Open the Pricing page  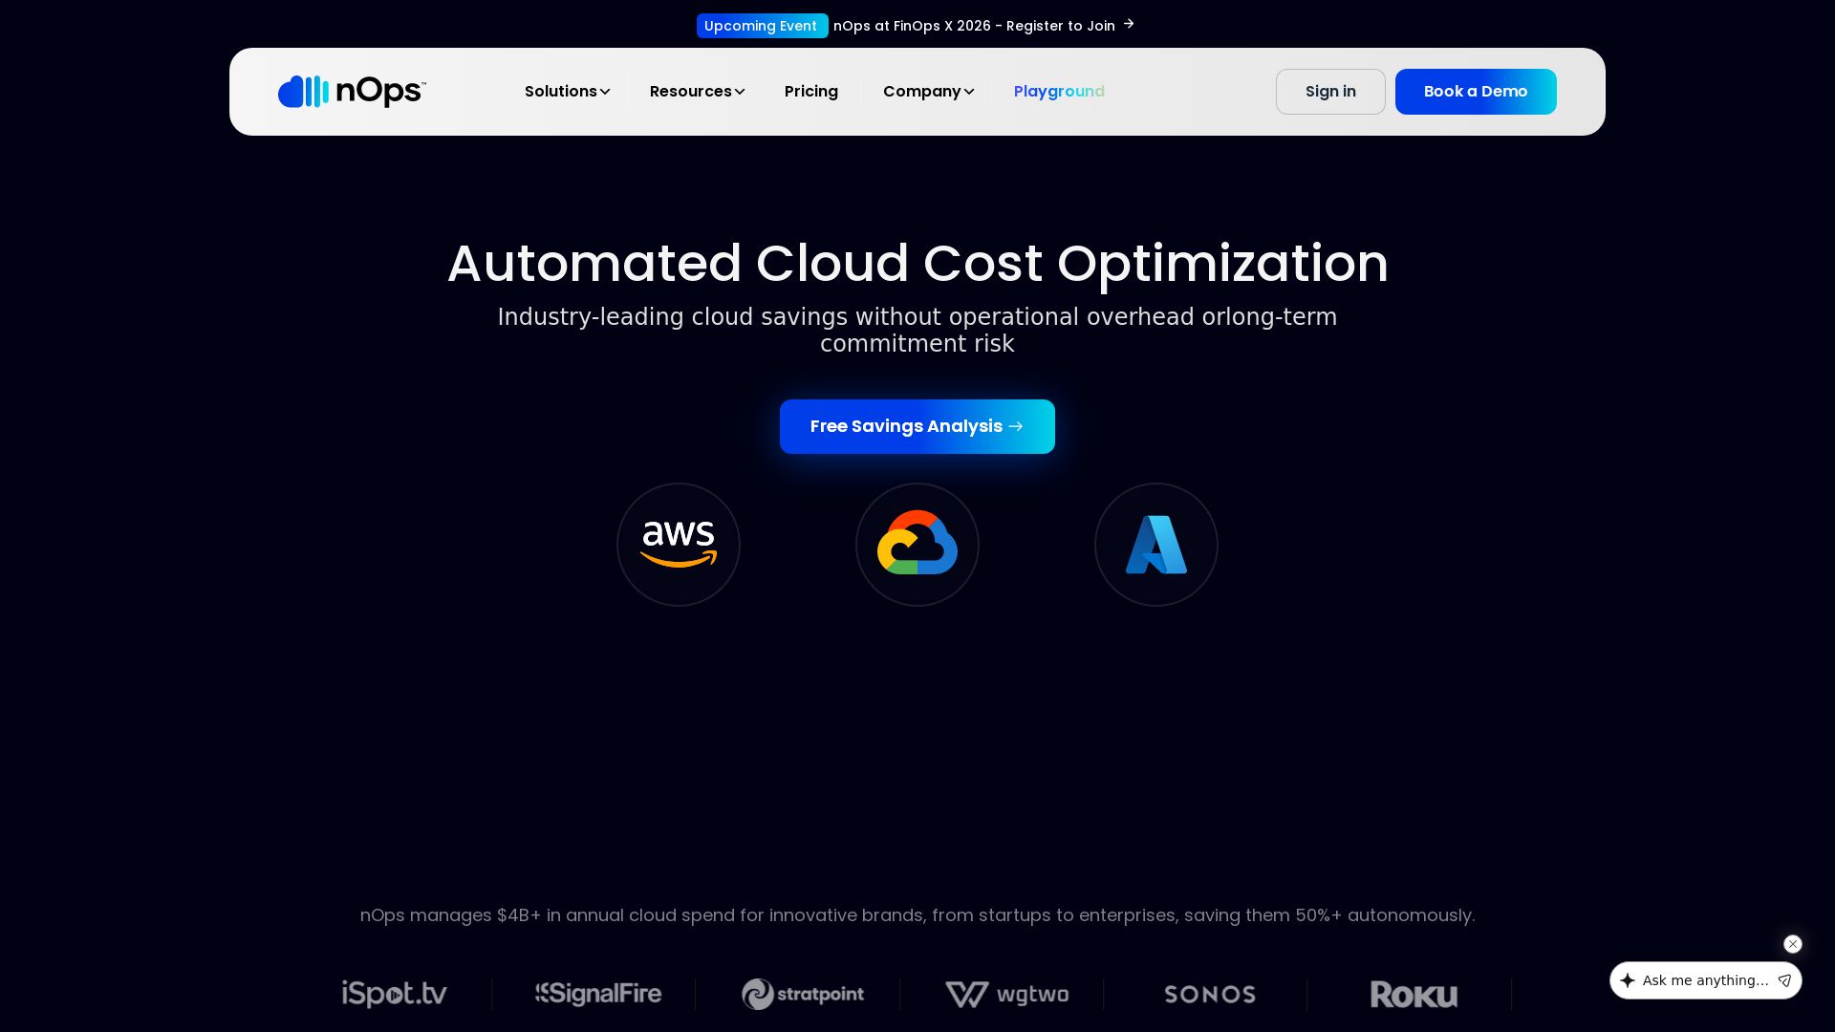point(811,92)
